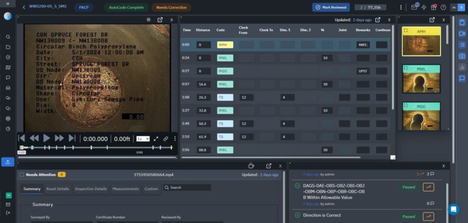Check the Needs Attention checkbox
The width and height of the screenshot is (468, 223).
click(x=21, y=175)
